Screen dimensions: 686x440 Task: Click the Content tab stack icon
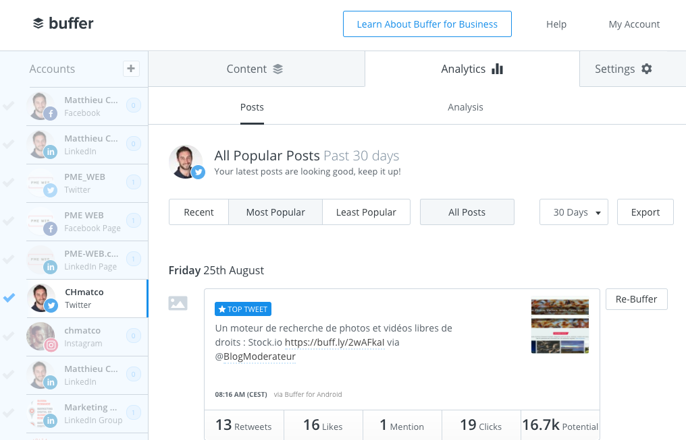pyautogui.click(x=278, y=69)
